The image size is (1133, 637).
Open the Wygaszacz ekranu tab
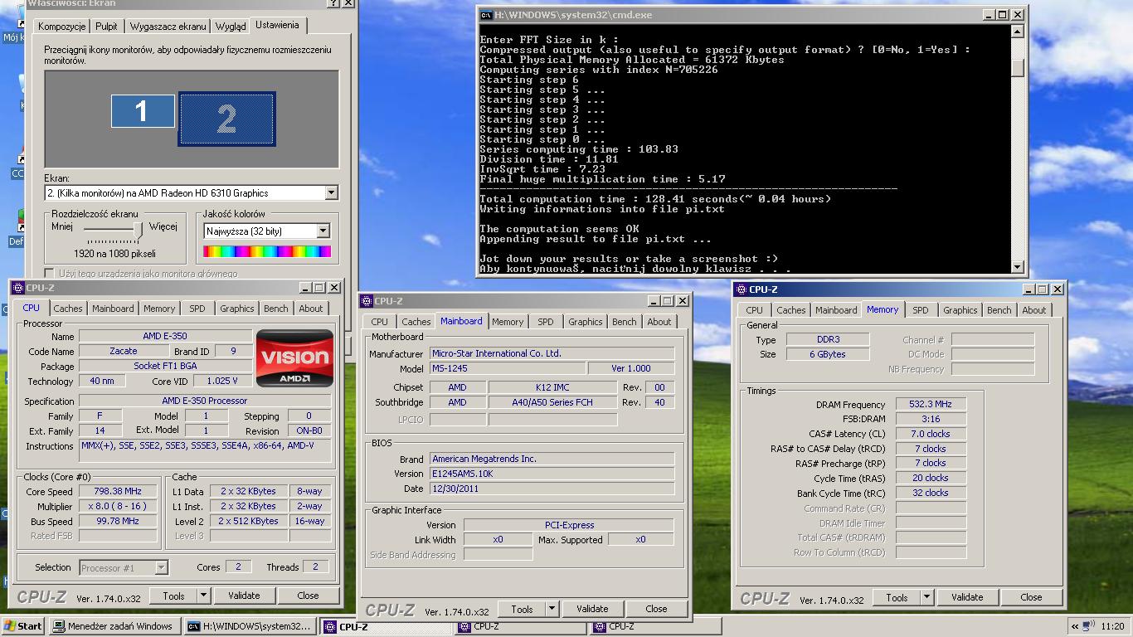168,27
